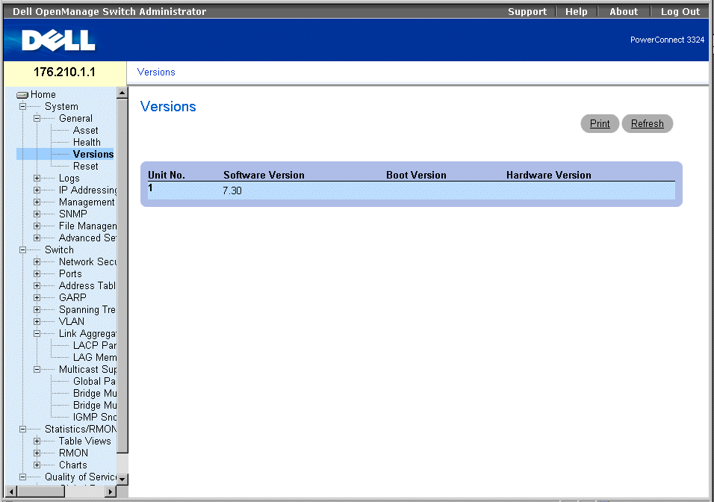Open the About dialog
This screenshot has width=714, height=502.
coord(624,12)
